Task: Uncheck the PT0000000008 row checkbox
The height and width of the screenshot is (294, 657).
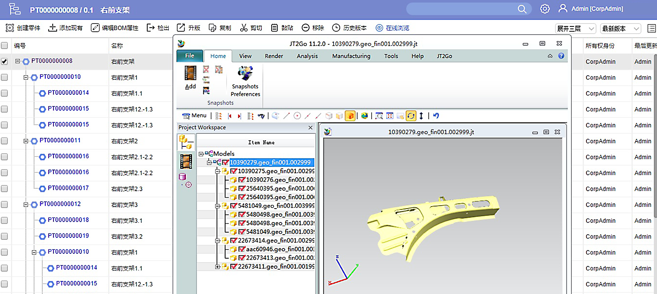Action: 4,61
